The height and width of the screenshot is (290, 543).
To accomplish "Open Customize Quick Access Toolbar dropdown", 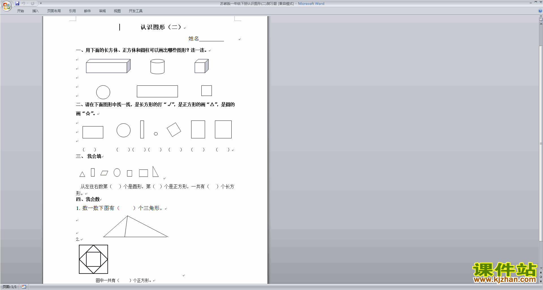I will point(41,3).
